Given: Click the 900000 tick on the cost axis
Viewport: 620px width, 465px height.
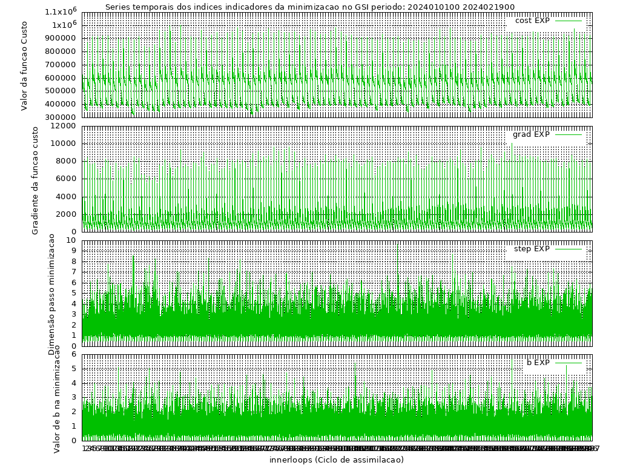Looking at the screenshot, I should click(x=62, y=38).
